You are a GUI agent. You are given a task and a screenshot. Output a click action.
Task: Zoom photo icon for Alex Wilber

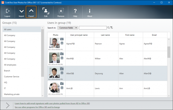(58, 61)
